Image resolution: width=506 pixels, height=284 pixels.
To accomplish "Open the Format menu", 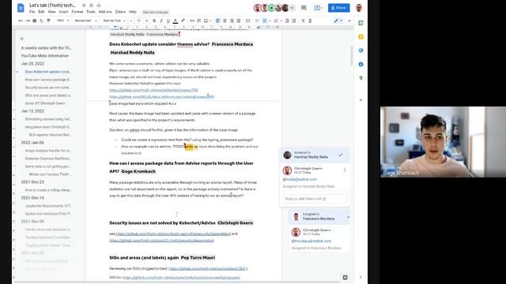I will pos(77,12).
